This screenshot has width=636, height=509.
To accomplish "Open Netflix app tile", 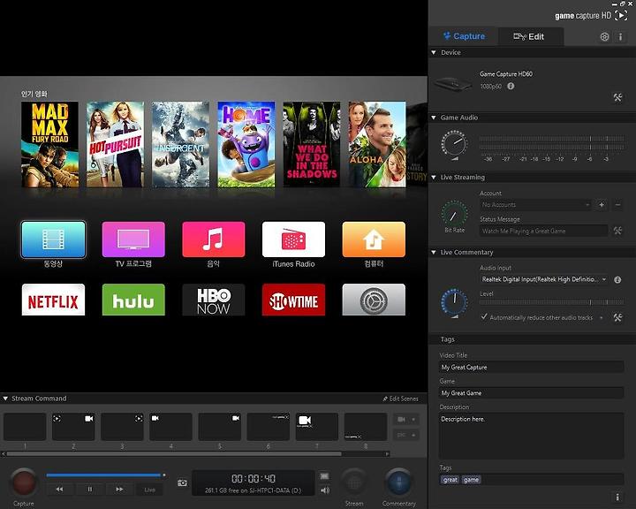I will [54, 300].
